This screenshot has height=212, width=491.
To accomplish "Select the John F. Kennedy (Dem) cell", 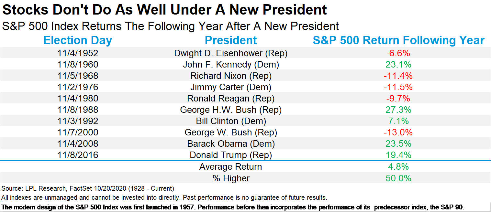I will pyautogui.click(x=231, y=65).
